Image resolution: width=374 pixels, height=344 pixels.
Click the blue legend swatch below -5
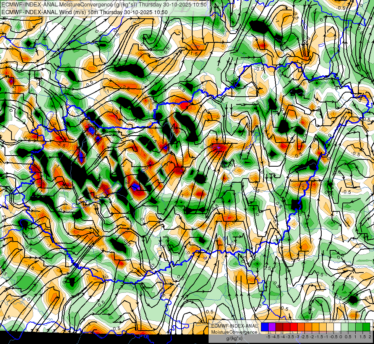(x=265, y=327)
